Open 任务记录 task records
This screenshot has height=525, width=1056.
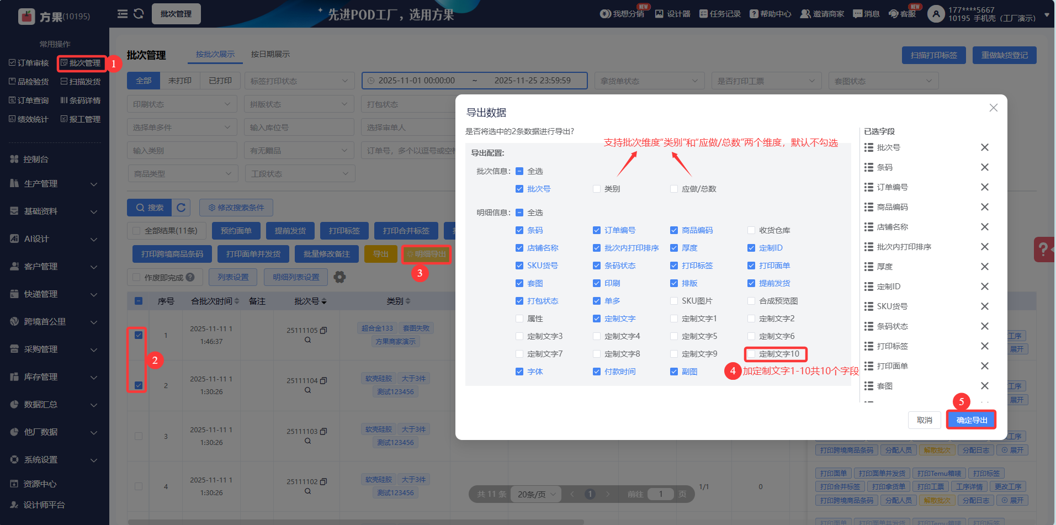click(720, 14)
